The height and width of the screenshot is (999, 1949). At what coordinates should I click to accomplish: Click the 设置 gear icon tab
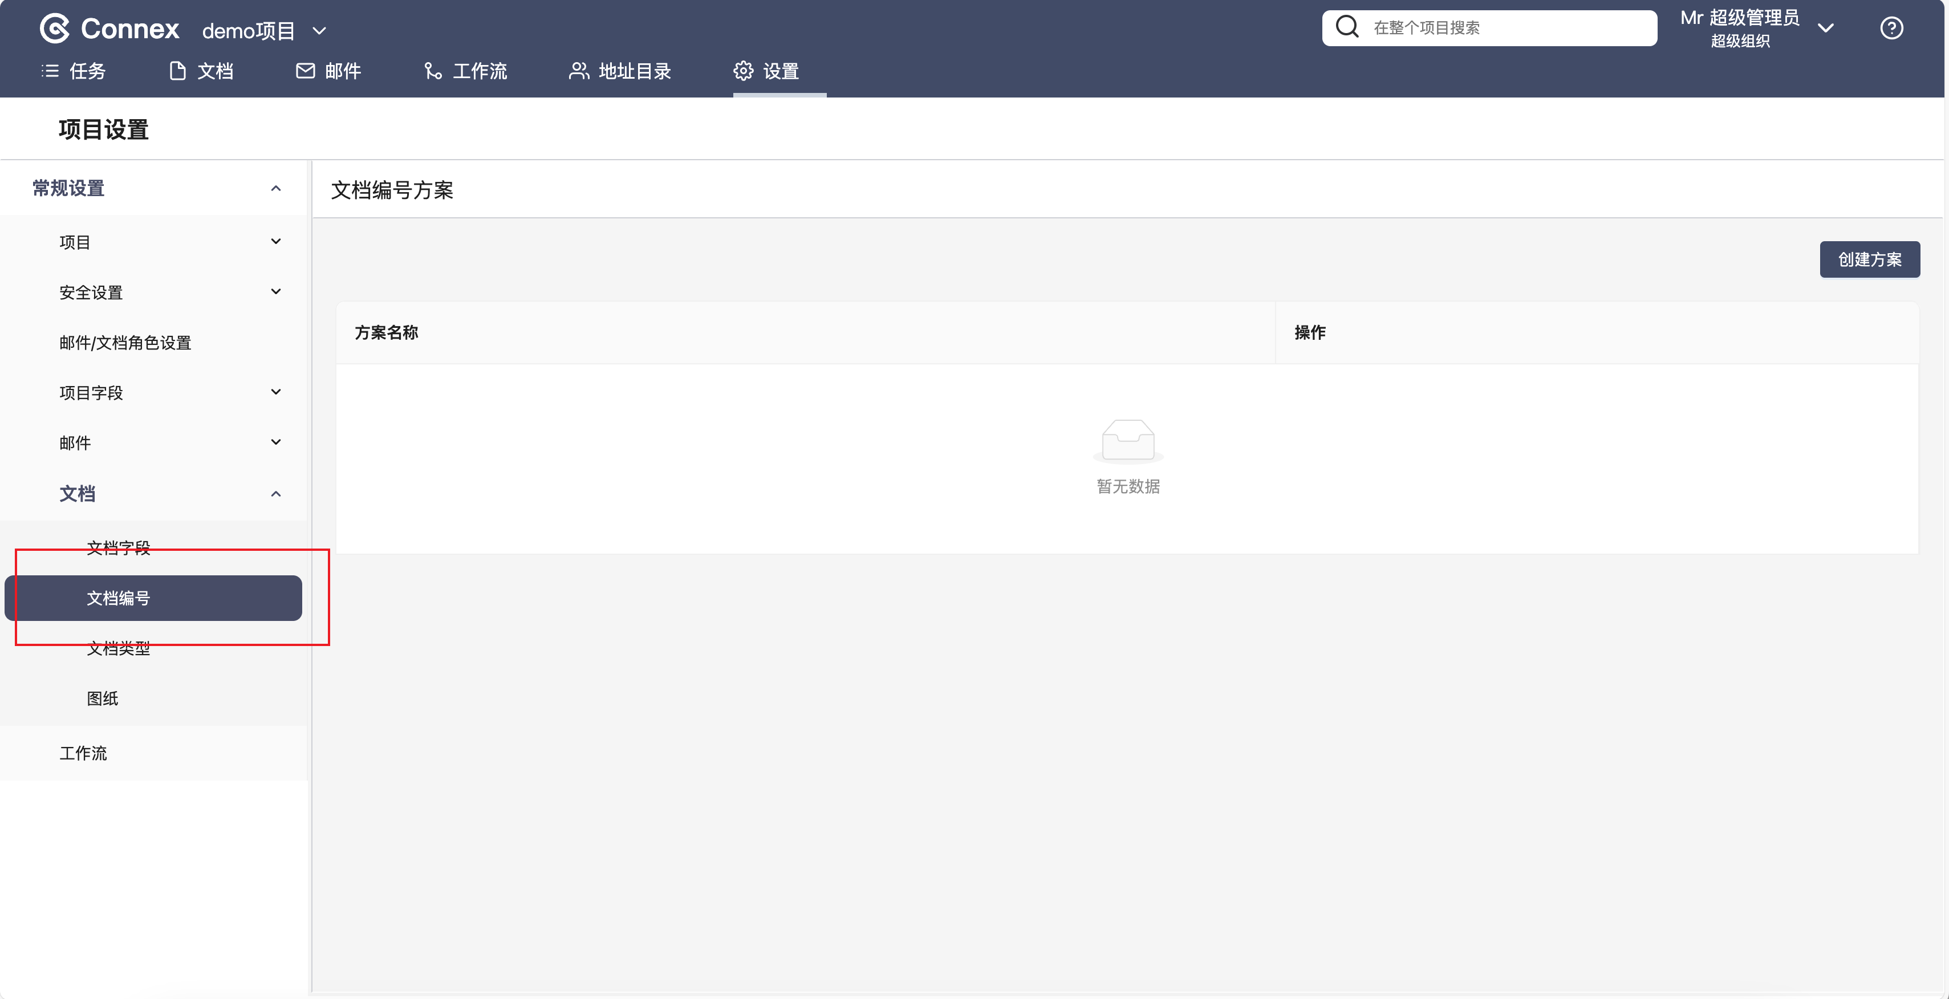click(x=743, y=71)
